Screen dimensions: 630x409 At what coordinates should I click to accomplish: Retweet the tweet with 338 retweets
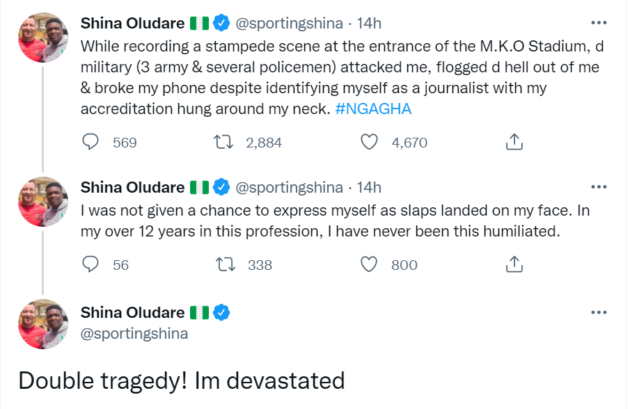pos(226,264)
